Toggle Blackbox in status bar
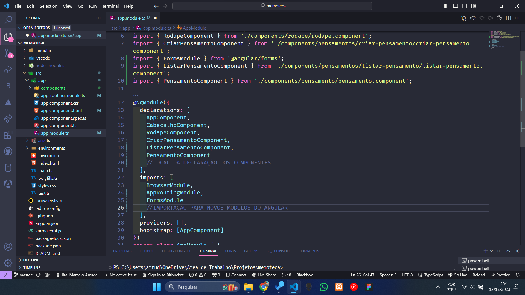Viewport: 525px width, 295px height. [305, 275]
